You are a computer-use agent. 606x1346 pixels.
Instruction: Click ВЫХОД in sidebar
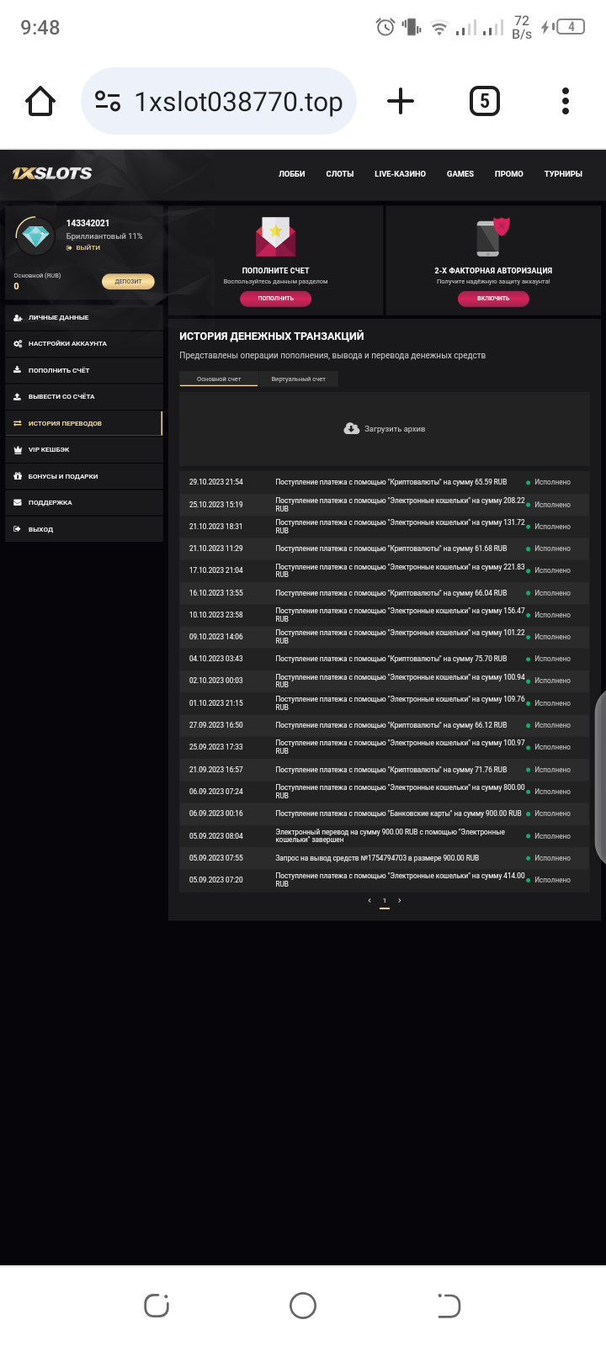click(84, 529)
